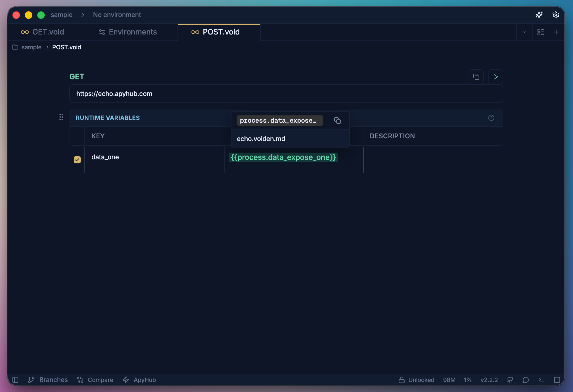The image size is (573, 392).
Task: Select the POST.void tab
Action: coord(219,32)
